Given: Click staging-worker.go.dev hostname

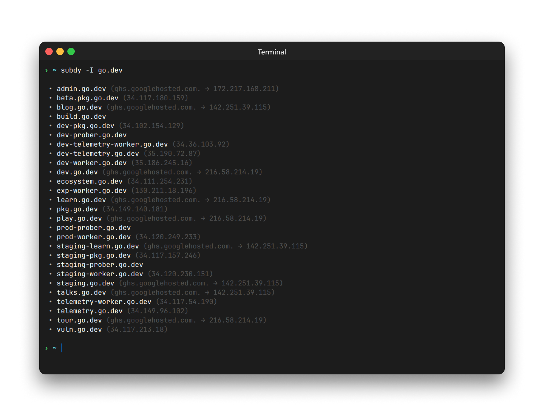Looking at the screenshot, I should coord(100,274).
